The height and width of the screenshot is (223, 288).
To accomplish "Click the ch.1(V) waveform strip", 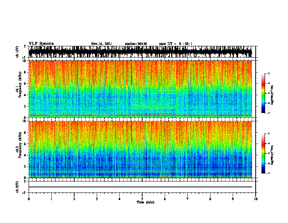I will pyautogui.click(x=140, y=52).
